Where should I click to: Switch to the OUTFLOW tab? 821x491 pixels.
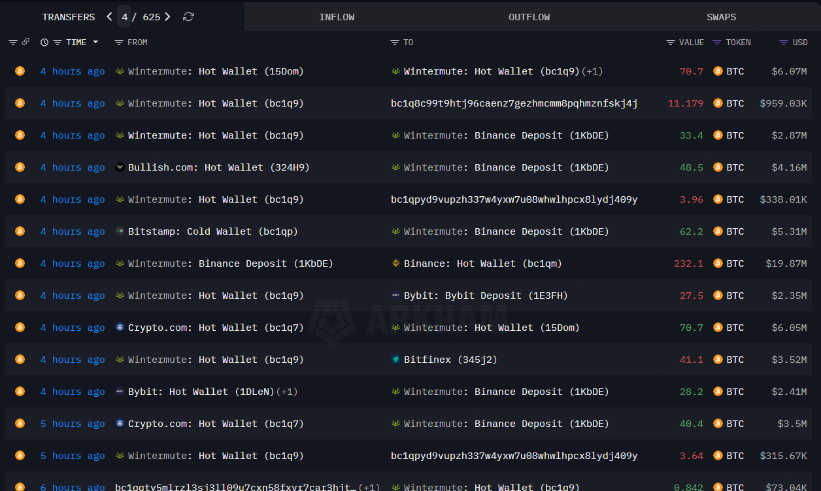(529, 17)
